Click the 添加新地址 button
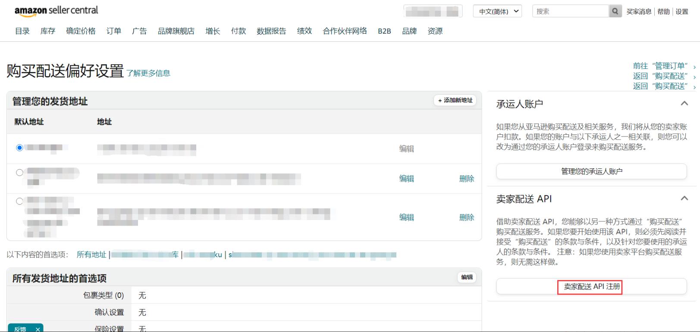The height and width of the screenshot is (332, 700). point(455,100)
